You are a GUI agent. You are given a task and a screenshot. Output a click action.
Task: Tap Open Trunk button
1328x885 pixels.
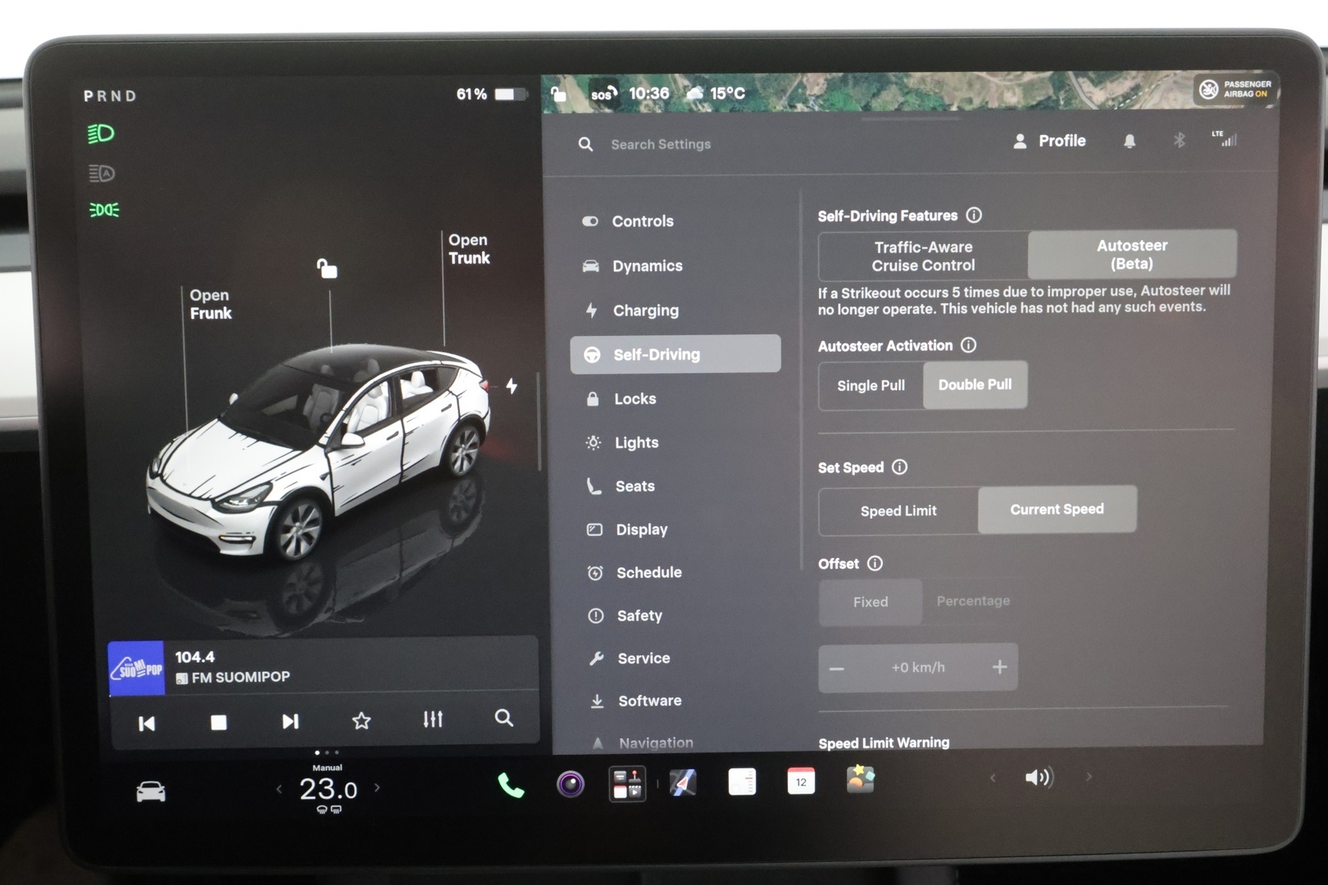469,249
